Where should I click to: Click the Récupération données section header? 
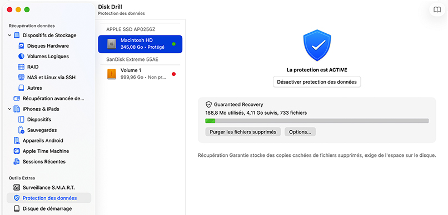[32, 25]
